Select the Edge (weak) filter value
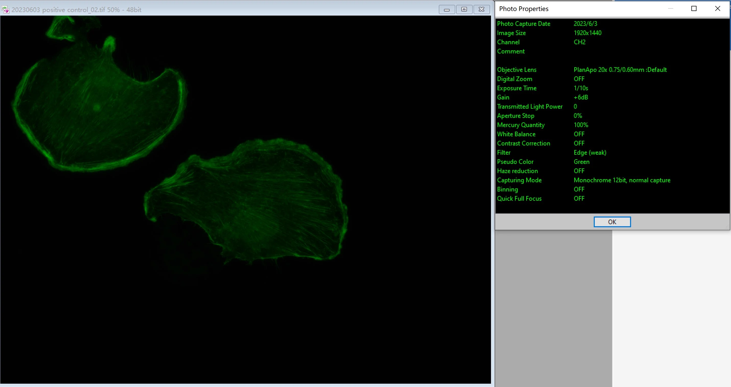The height and width of the screenshot is (387, 731). click(590, 153)
